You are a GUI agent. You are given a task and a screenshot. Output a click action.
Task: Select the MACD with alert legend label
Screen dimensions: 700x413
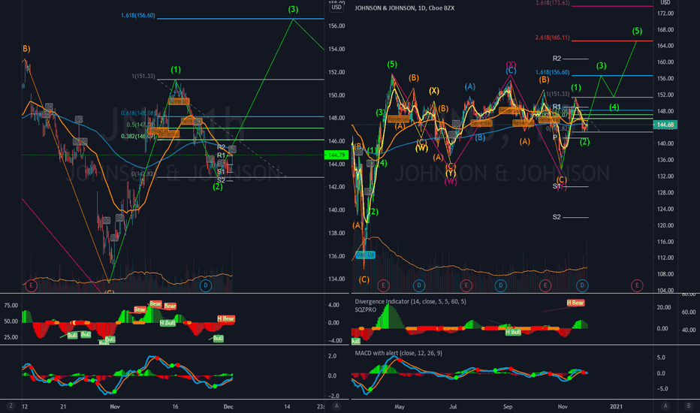tap(398, 353)
